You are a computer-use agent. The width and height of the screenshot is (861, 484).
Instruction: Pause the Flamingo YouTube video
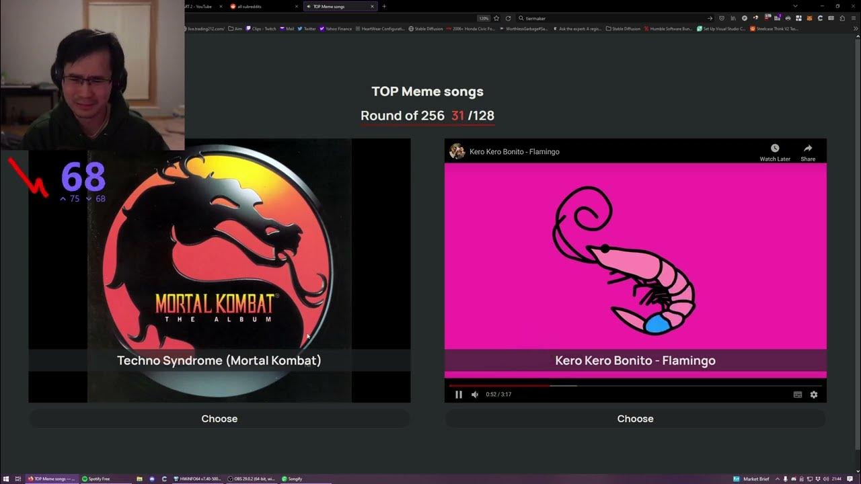click(x=459, y=395)
